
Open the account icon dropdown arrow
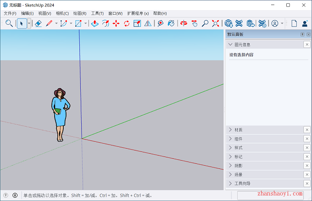282,23
